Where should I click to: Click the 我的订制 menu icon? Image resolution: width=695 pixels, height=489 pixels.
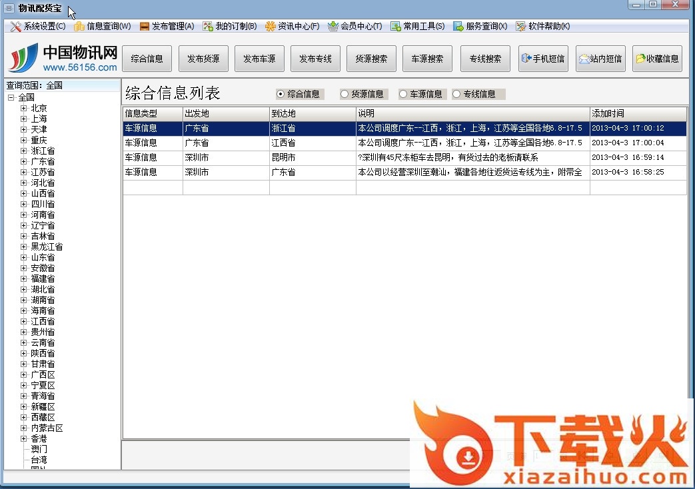pyautogui.click(x=208, y=27)
